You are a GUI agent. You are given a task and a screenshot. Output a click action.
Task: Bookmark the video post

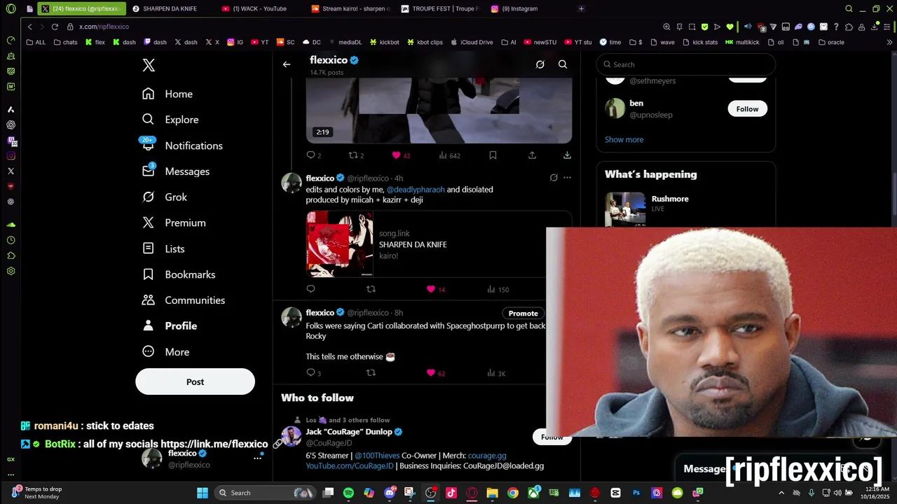coord(493,155)
